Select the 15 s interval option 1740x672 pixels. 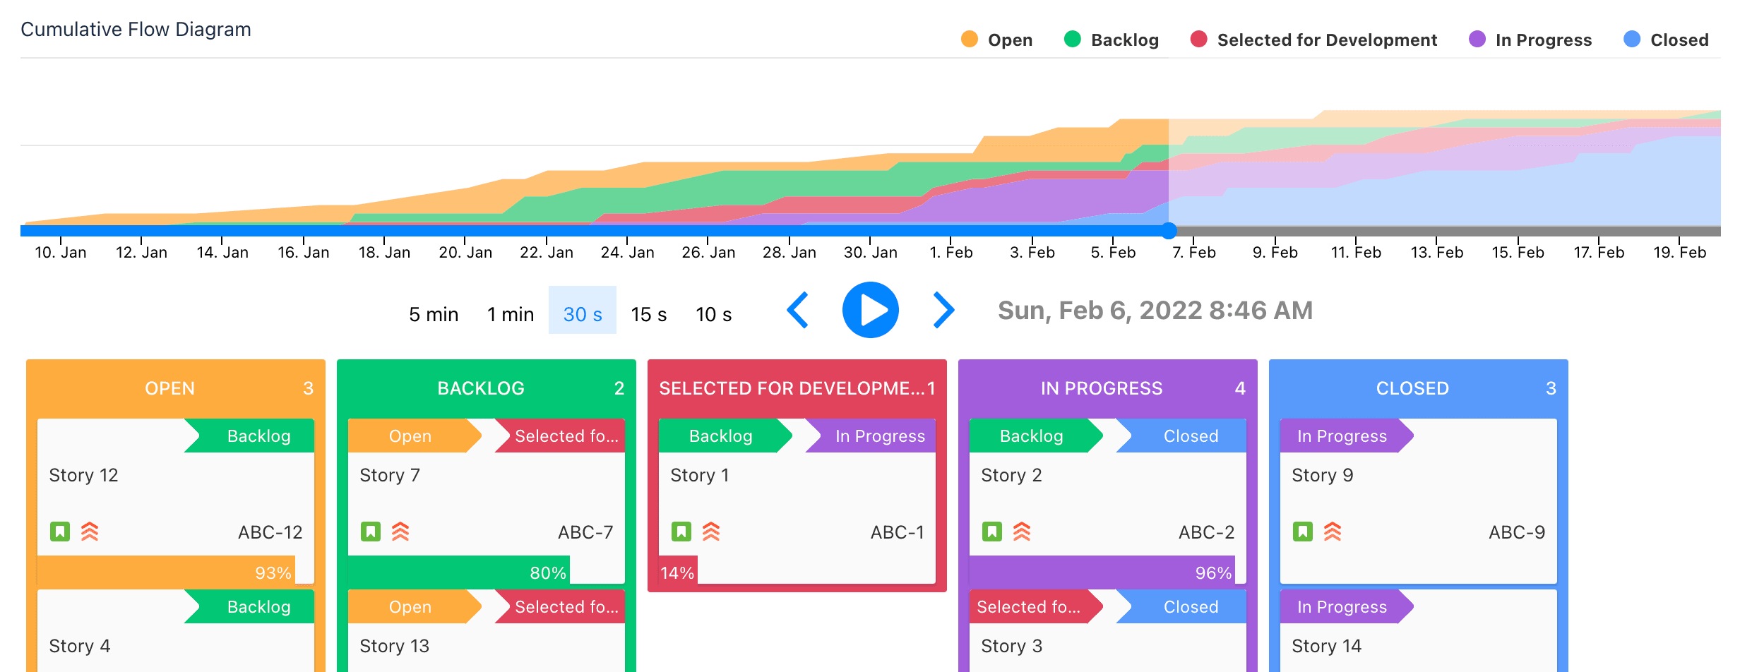(648, 314)
